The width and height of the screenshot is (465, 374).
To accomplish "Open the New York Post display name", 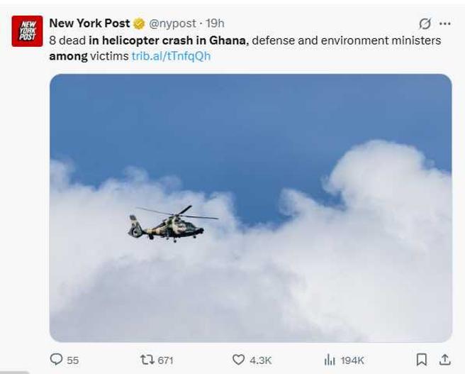I will pyautogui.click(x=89, y=24).
